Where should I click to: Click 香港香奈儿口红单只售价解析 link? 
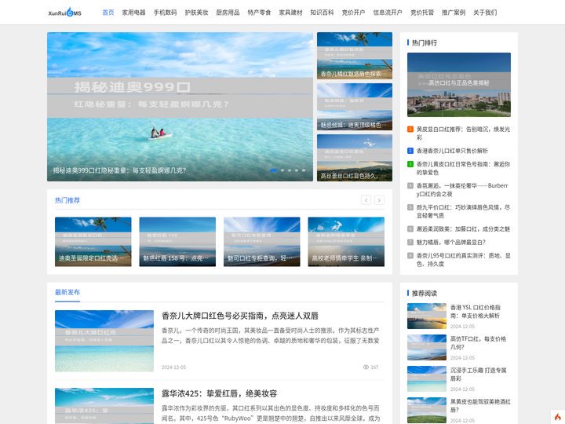(452, 151)
